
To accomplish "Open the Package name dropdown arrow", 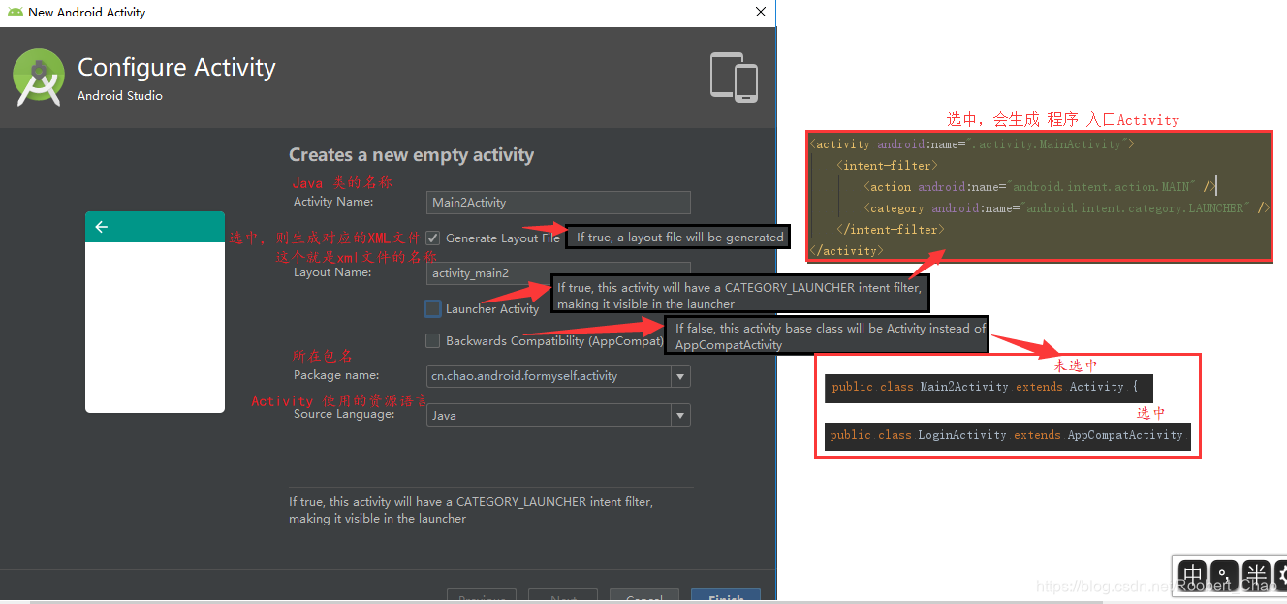I will tap(680, 376).
